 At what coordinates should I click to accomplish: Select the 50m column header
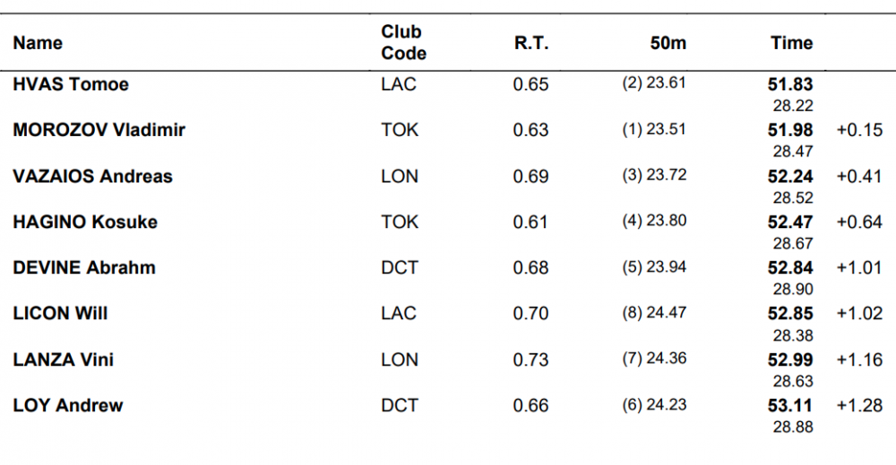668,43
